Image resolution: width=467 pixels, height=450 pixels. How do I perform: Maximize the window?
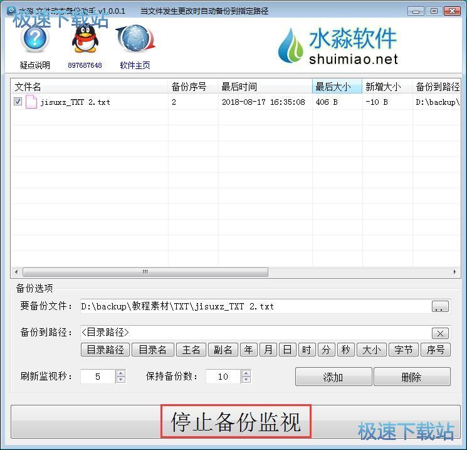(434, 11)
